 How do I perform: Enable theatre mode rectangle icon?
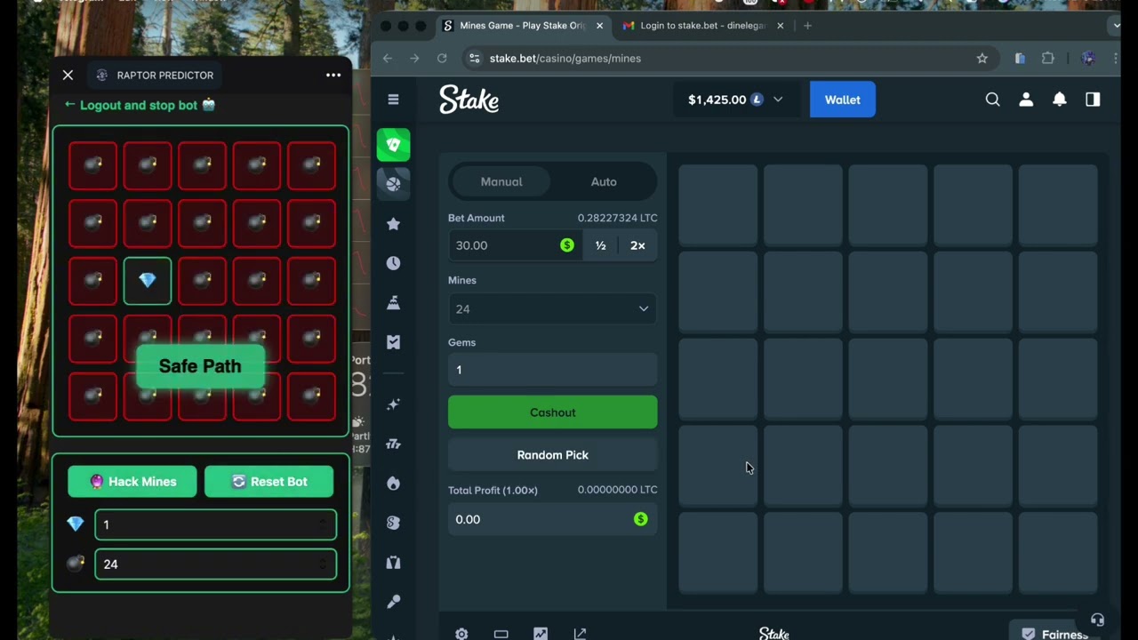pyautogui.click(x=501, y=634)
